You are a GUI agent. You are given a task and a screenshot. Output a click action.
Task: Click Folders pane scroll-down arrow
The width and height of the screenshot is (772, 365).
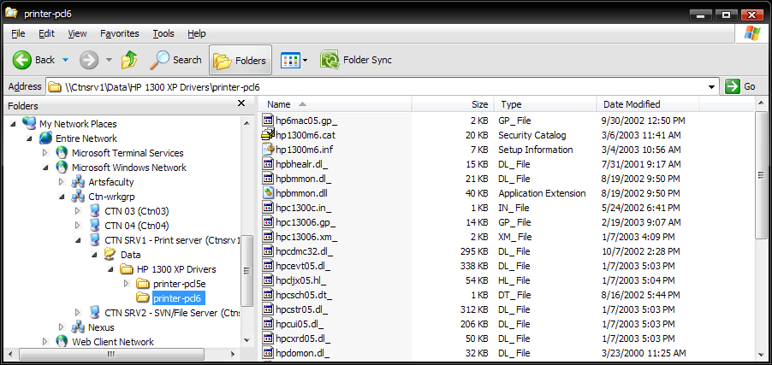point(246,340)
